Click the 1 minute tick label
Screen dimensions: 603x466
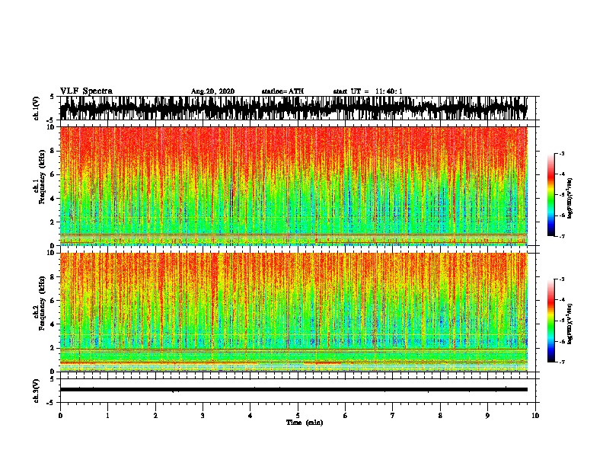(x=108, y=416)
